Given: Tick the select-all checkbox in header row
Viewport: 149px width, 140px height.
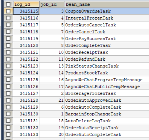Looking at the screenshot, I should pyautogui.click(x=8, y=4).
